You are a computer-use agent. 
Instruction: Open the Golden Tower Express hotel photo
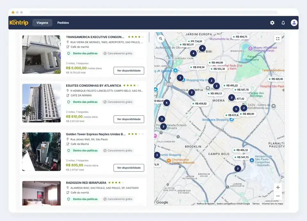(42, 152)
